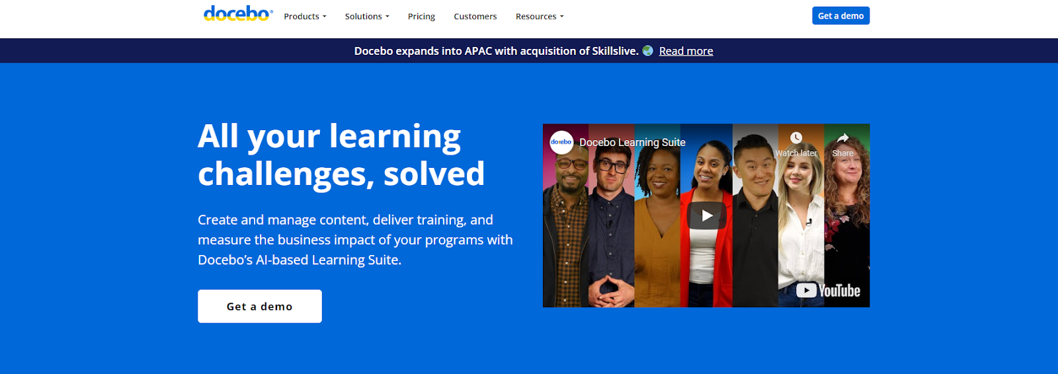
Task: Expand the Products dropdown menu
Action: point(305,17)
